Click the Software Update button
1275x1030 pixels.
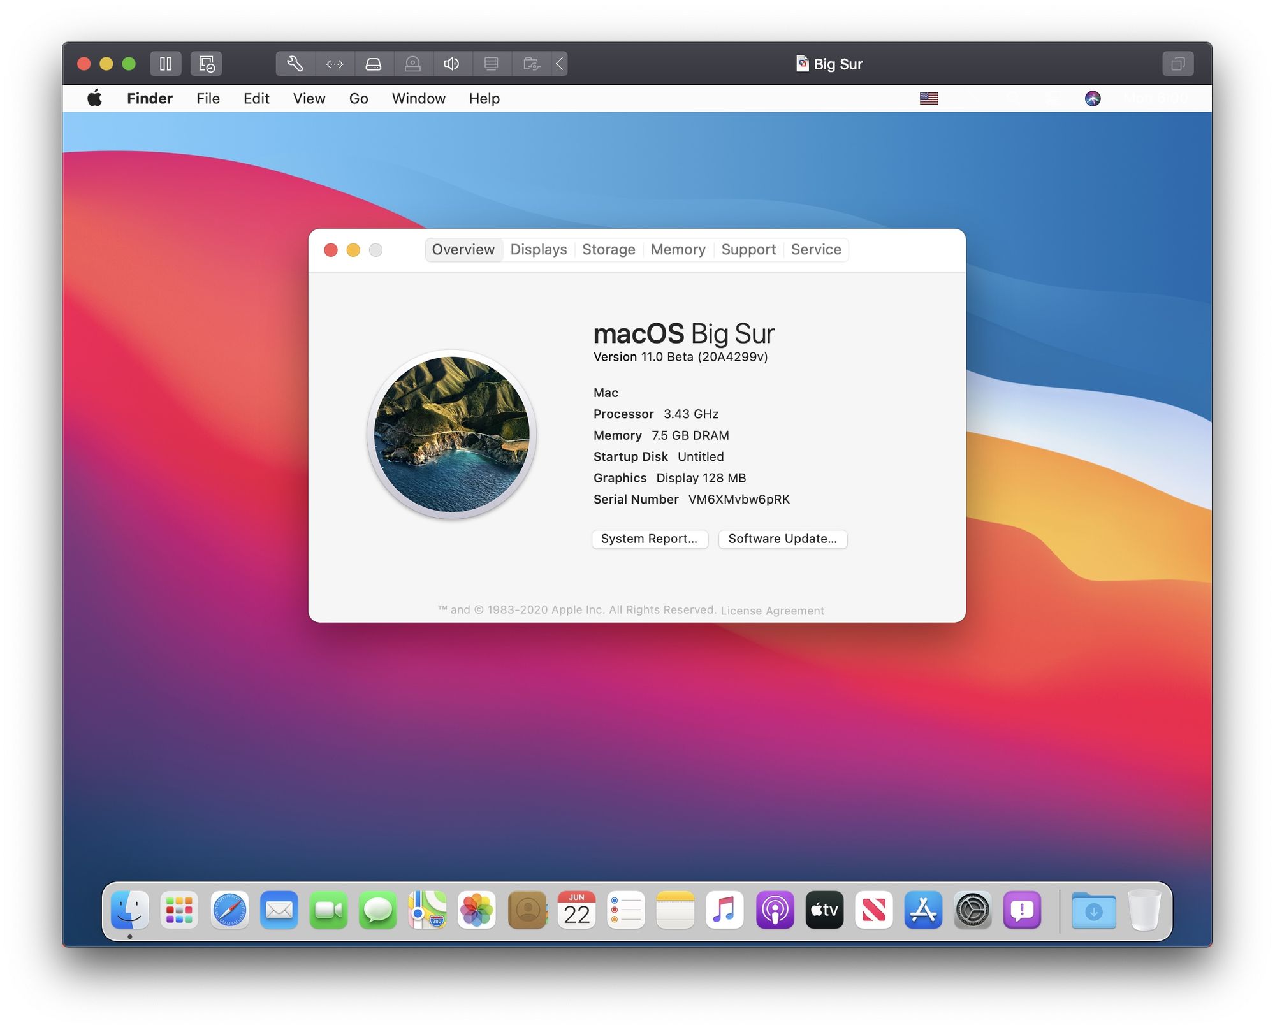(782, 538)
